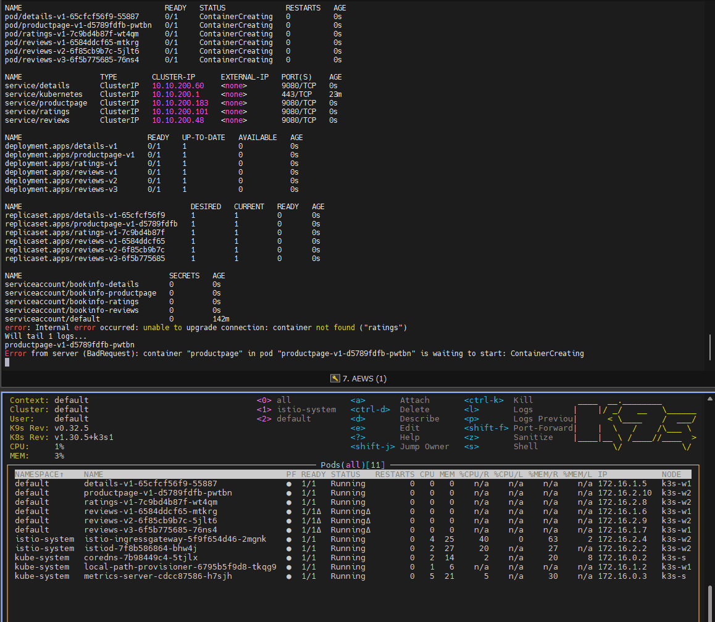Click port-forward dot for details-v1 pod
Image resolution: width=715 pixels, height=622 pixels.
point(289,484)
